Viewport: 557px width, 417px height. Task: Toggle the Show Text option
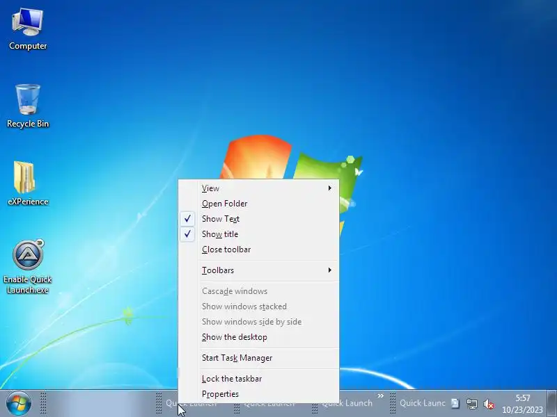pyautogui.click(x=258, y=219)
